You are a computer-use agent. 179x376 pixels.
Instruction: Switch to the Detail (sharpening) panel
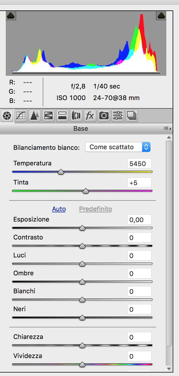tap(35, 115)
